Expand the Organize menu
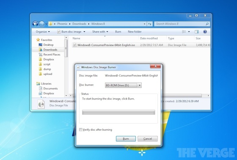The image size is (237, 160). point(43,32)
